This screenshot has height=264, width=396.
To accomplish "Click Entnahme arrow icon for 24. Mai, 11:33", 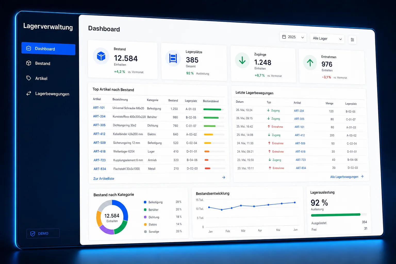I will pos(269,143).
